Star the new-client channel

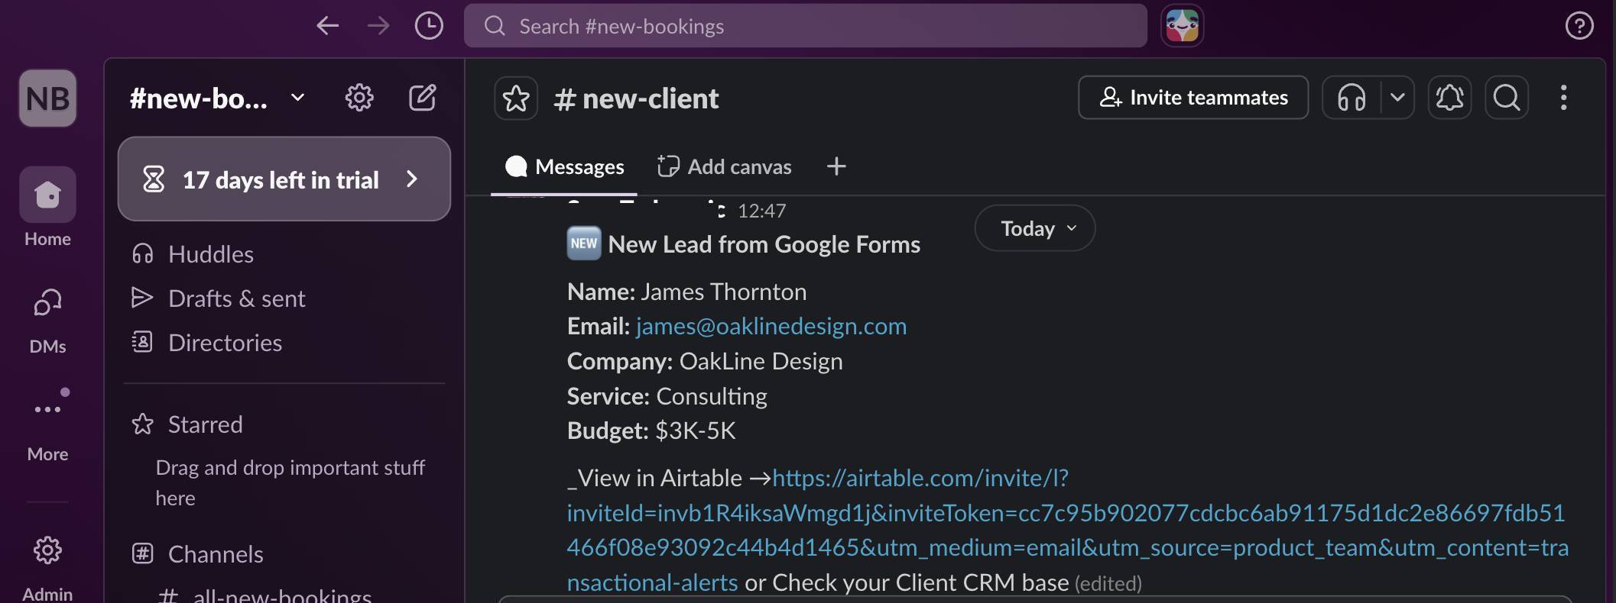pyautogui.click(x=516, y=98)
